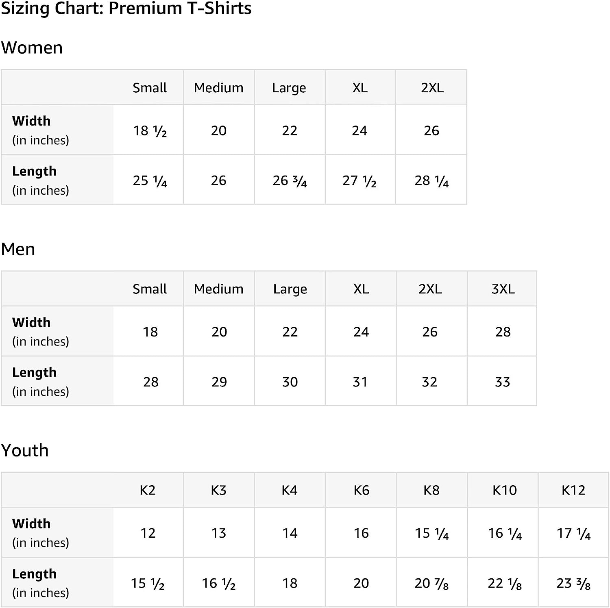Image resolution: width=610 pixels, height=608 pixels.
Task: Click the Width row label in Women table
Action: pos(32,121)
